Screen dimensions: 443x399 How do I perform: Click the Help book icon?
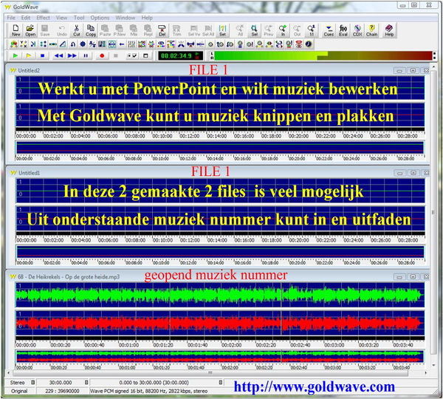point(389,30)
